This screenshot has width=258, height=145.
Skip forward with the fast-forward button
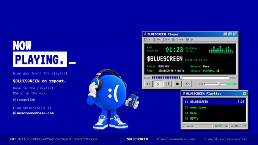187,84
